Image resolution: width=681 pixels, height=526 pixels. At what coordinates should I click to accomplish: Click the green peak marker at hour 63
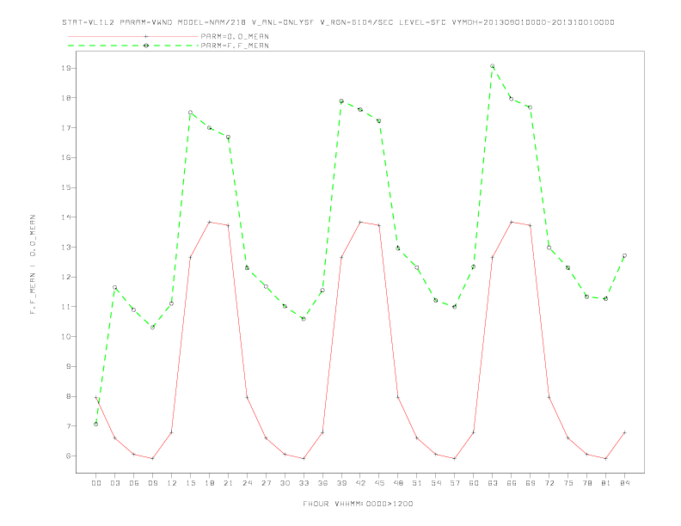click(493, 66)
